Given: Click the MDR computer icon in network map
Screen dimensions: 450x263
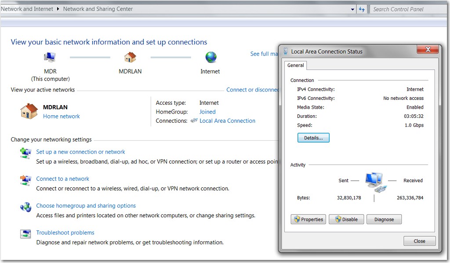Looking at the screenshot, I should [50, 57].
